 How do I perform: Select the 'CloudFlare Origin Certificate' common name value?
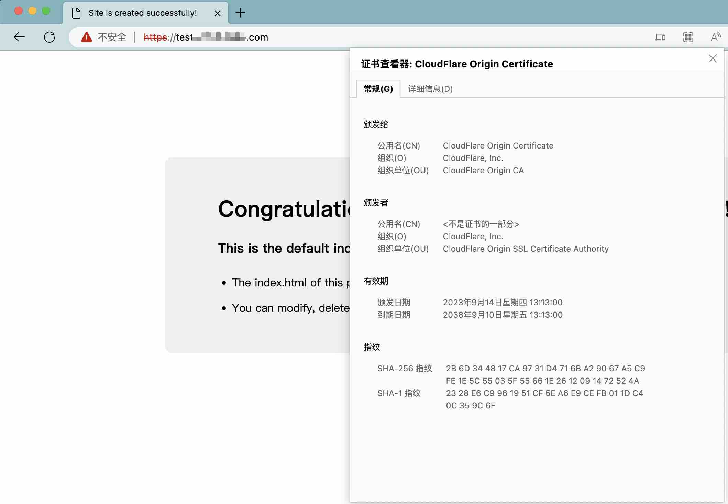point(498,146)
